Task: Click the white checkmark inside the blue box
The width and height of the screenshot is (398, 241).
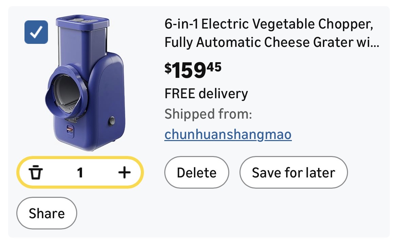Action: point(36,32)
